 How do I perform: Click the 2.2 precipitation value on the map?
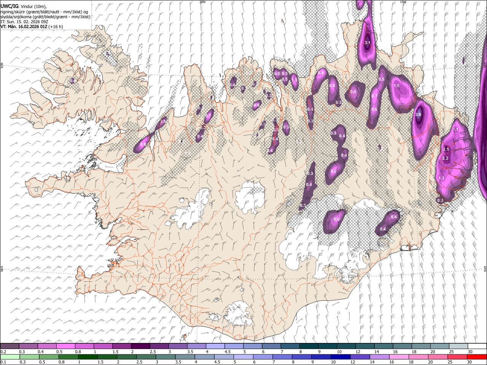point(446,159)
